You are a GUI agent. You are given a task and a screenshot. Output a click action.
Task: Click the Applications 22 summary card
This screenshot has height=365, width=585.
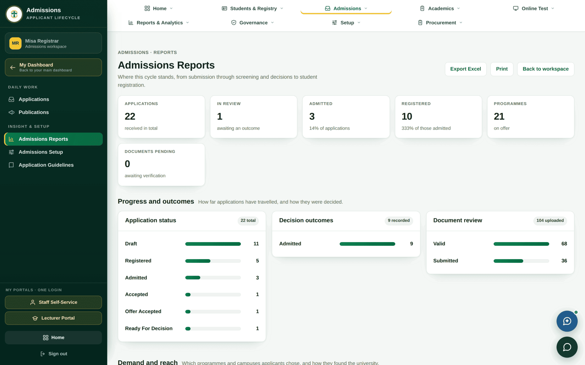161,117
